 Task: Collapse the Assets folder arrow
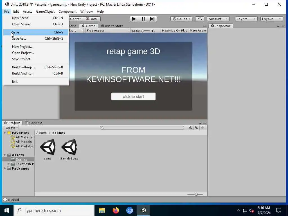click(x=4, y=155)
